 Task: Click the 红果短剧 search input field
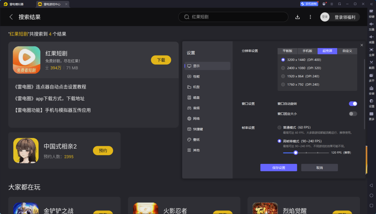coord(233,17)
